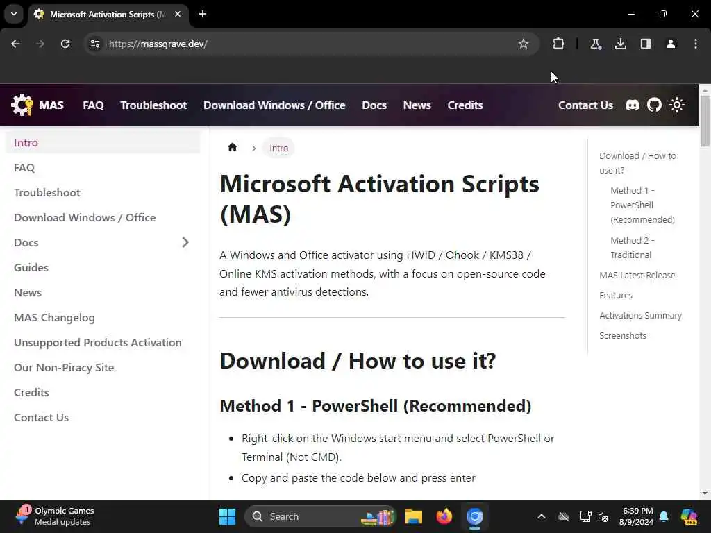The width and height of the screenshot is (711, 533).
Task: Open FAQ in the top navbar
Action: (x=94, y=105)
